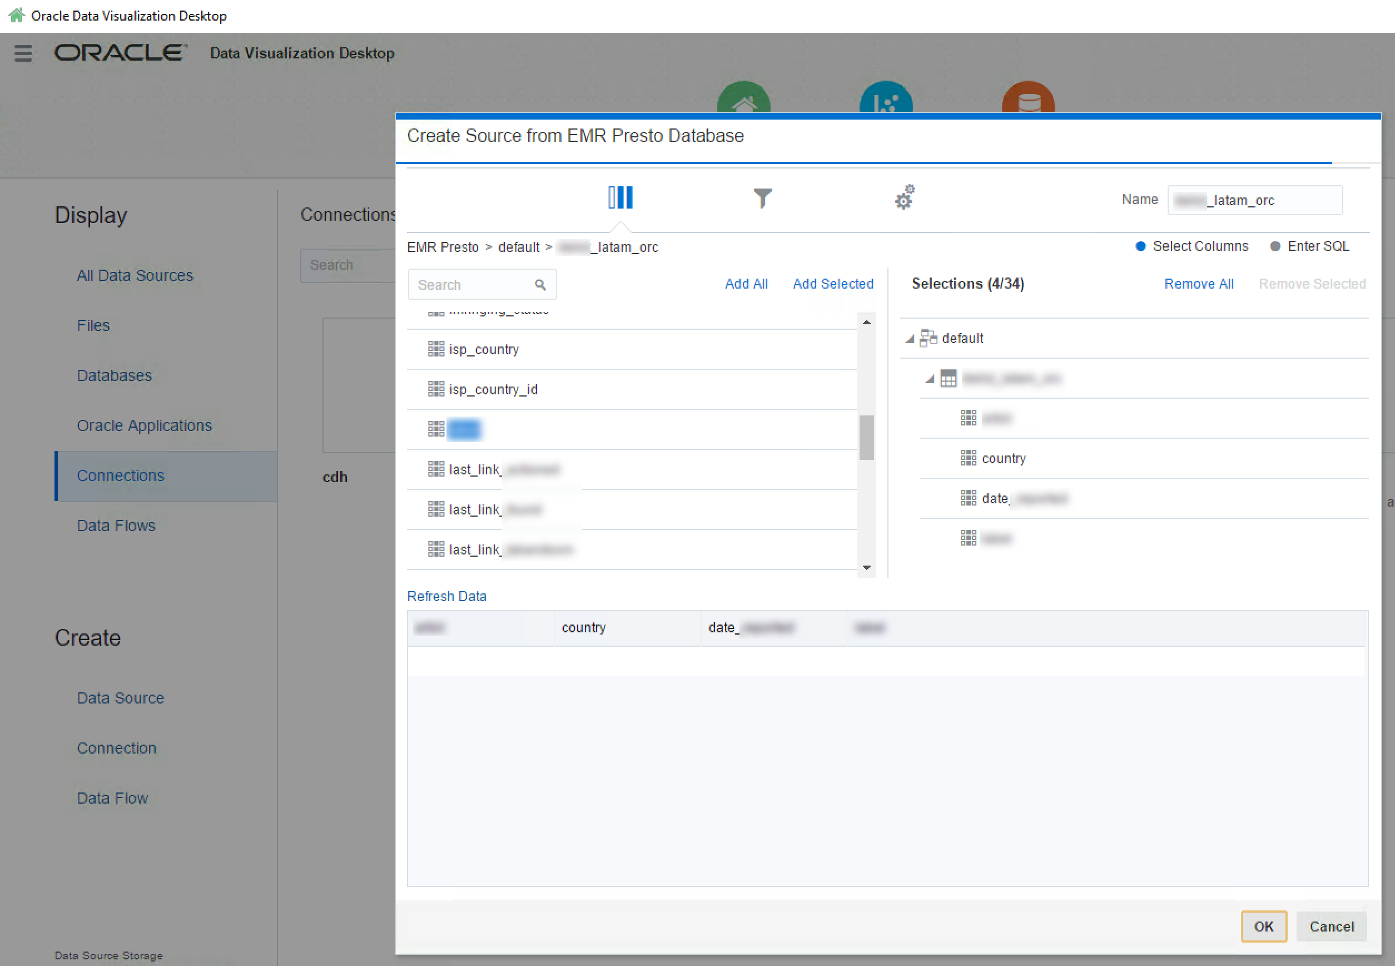Click the Remove All link
Image resolution: width=1395 pixels, height=966 pixels.
(1198, 284)
